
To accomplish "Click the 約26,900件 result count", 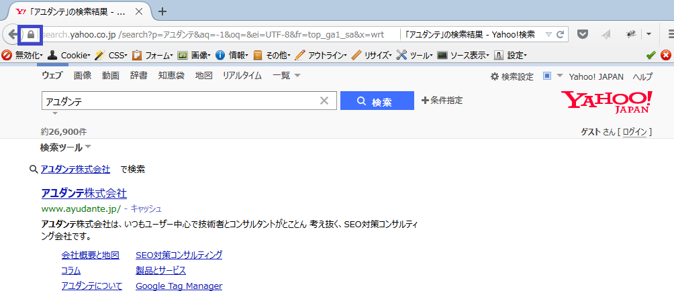I will coord(64,131).
